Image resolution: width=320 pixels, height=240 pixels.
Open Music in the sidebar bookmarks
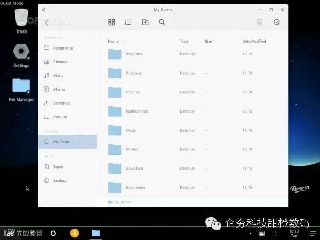point(68,76)
